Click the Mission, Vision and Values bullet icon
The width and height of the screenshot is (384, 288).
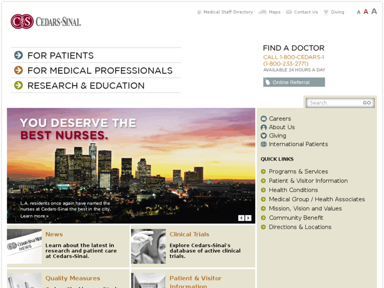(263, 209)
